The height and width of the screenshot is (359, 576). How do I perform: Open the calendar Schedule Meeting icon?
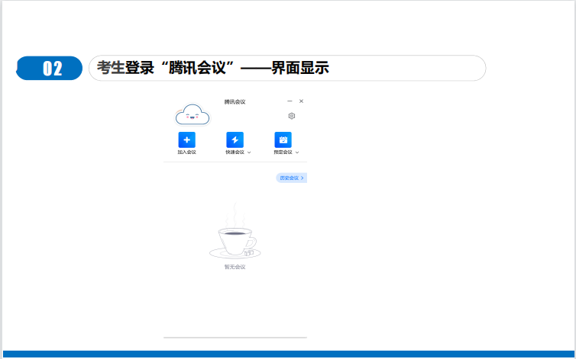click(283, 139)
